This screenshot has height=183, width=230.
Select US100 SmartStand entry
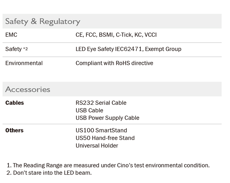pyautogui.click(x=101, y=131)
